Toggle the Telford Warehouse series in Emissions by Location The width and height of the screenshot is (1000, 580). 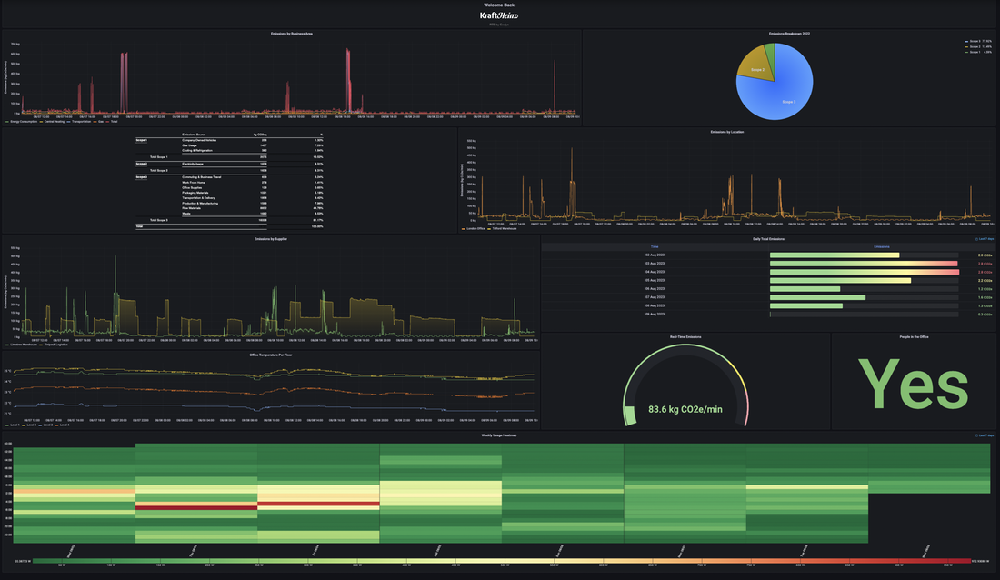point(489,228)
